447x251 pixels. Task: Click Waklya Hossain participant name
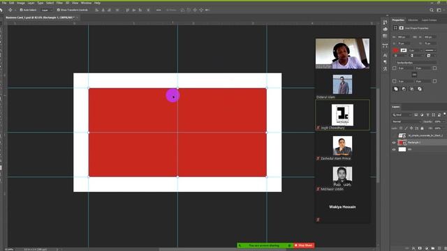click(x=342, y=207)
